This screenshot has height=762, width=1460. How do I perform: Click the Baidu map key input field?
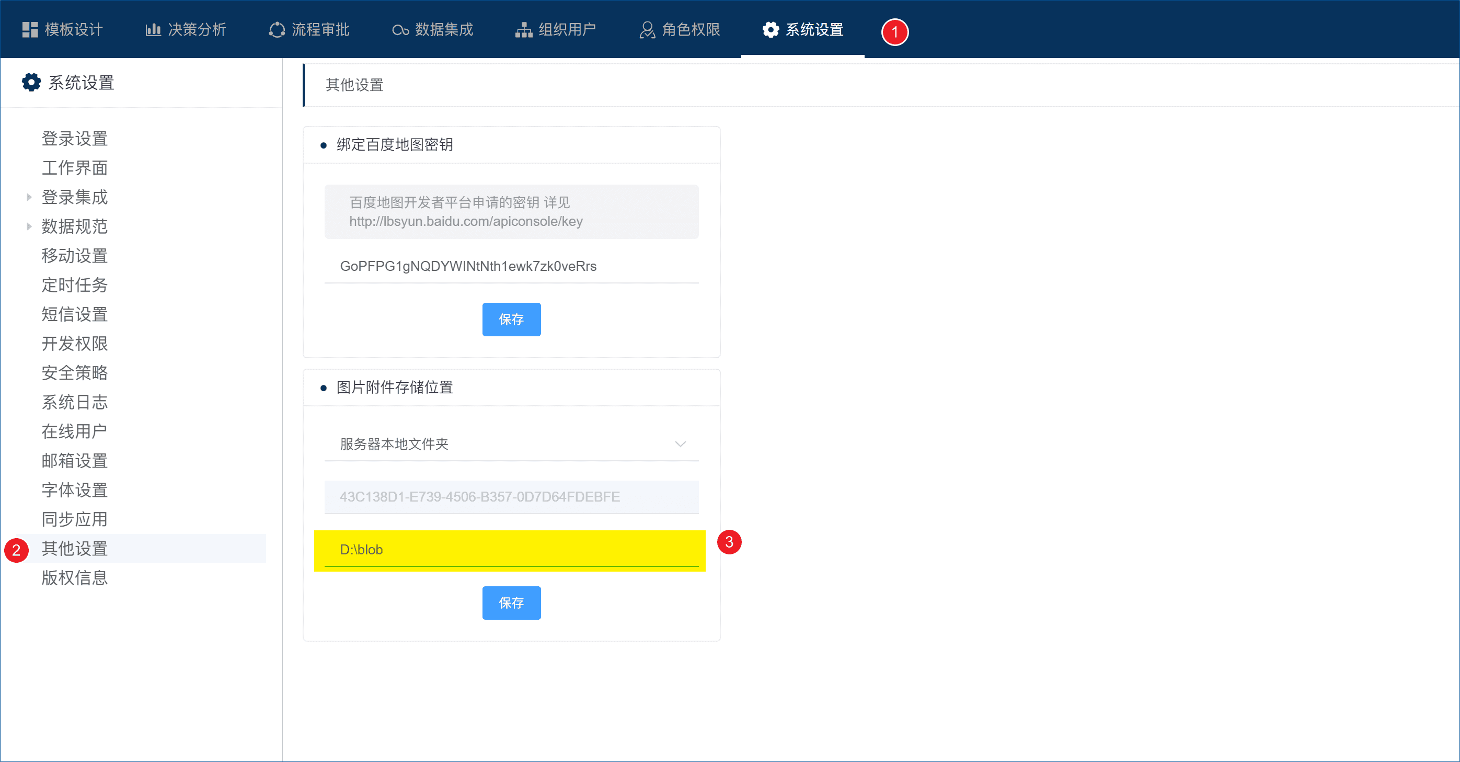pyautogui.click(x=511, y=266)
